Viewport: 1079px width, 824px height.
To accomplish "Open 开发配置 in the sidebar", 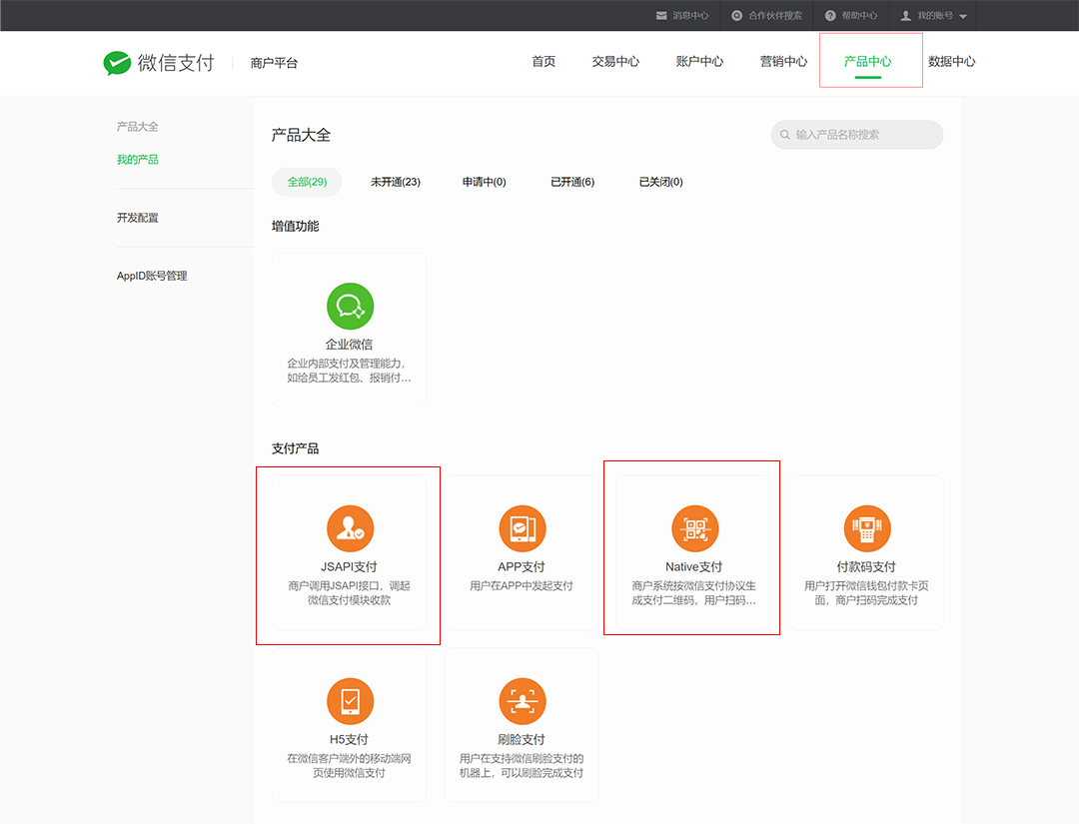I will (138, 218).
